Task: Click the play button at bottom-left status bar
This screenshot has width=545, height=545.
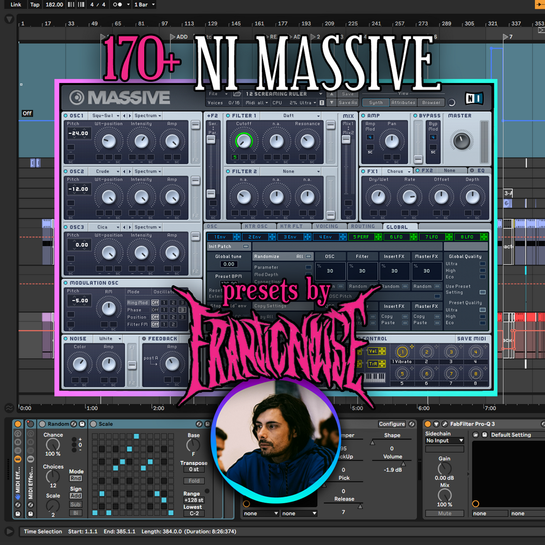Action: point(9,531)
